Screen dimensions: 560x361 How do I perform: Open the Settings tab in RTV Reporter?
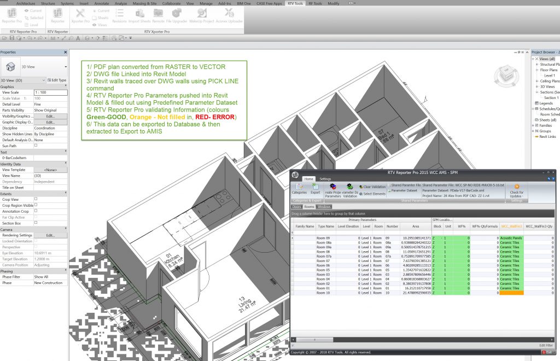click(325, 179)
